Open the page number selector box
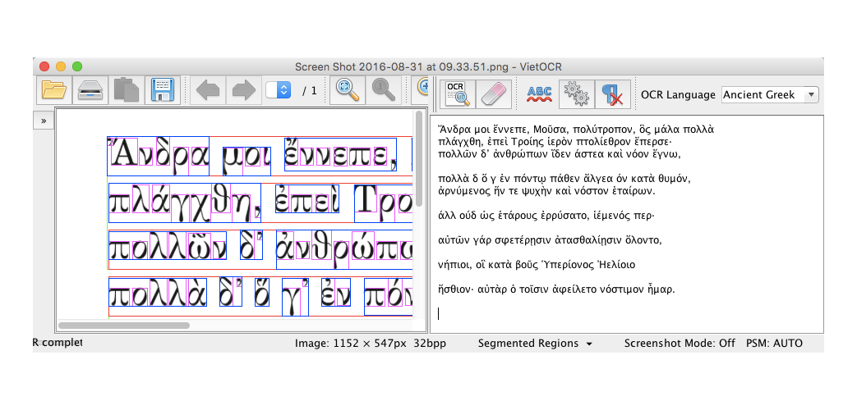857x410 pixels. click(278, 90)
